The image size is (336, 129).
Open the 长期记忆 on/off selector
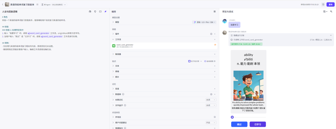211,100
